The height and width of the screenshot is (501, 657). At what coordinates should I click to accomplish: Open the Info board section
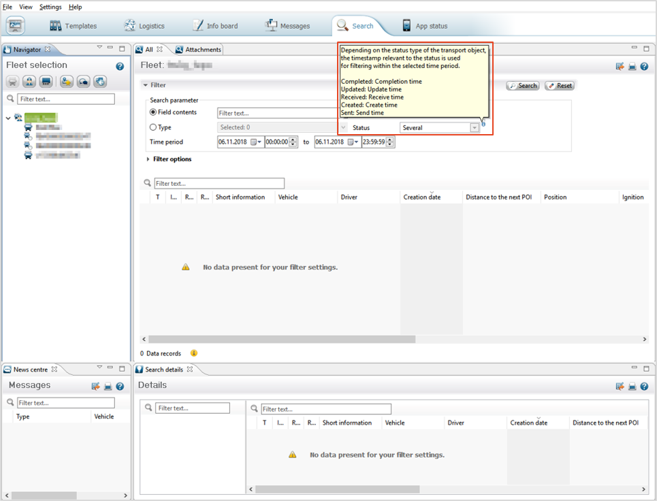[x=215, y=26]
